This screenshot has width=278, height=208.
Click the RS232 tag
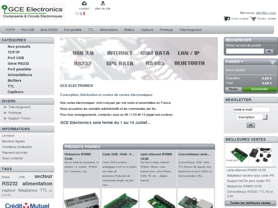[10, 184]
